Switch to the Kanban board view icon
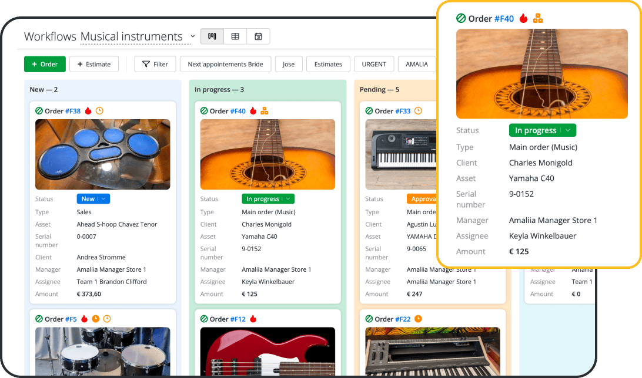The image size is (642, 378). 212,36
